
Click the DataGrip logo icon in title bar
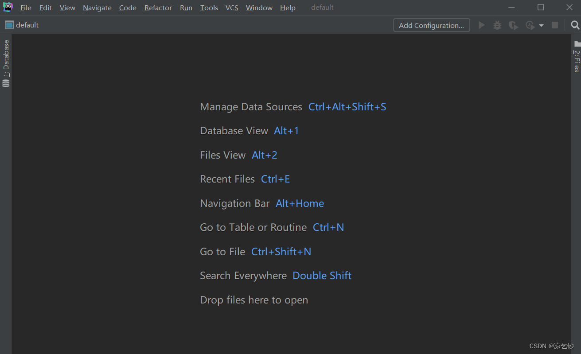click(x=8, y=7)
